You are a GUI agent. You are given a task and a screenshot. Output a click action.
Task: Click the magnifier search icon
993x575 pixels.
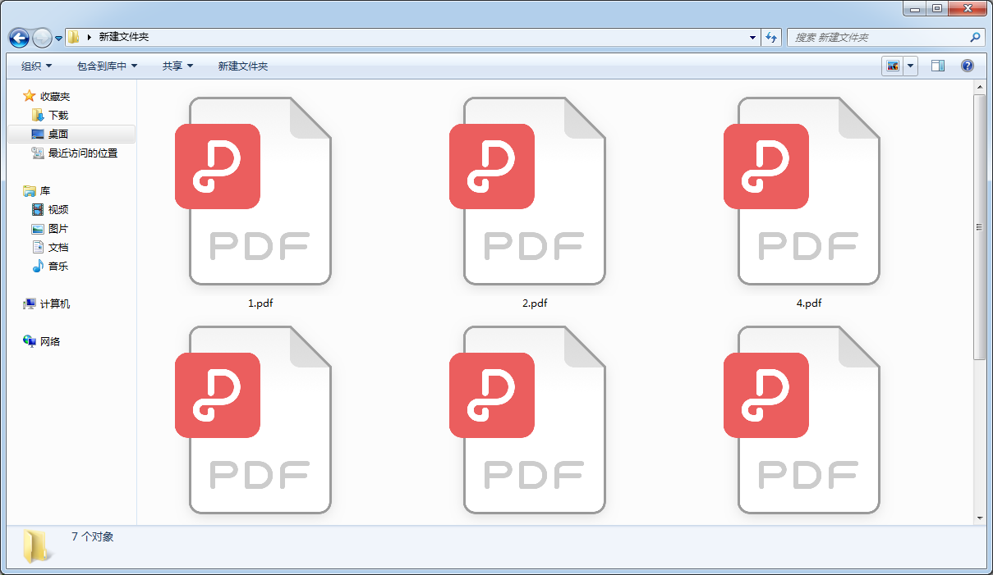976,38
